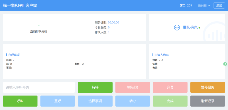Click the 窗口: 205 window label
228x110 pixels.
point(186,5)
